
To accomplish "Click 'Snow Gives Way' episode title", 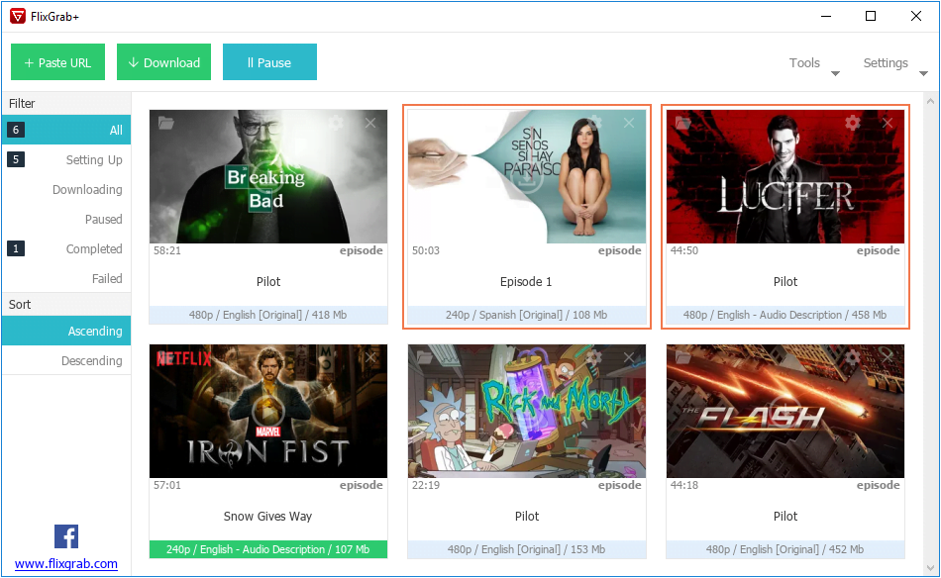I will point(267,517).
